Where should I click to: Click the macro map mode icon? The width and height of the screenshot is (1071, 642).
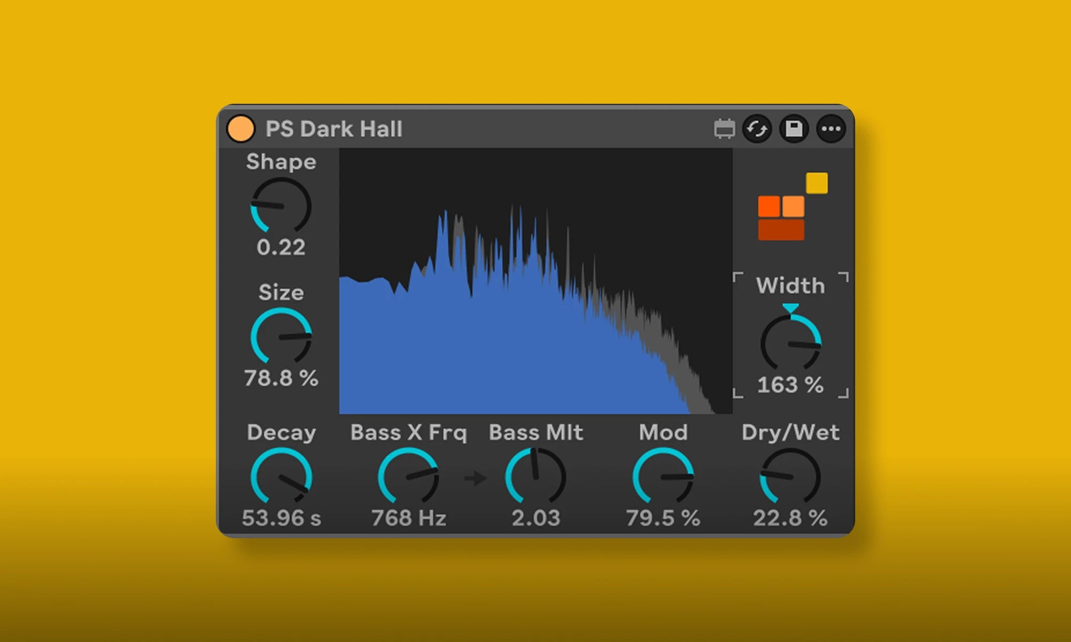point(724,129)
